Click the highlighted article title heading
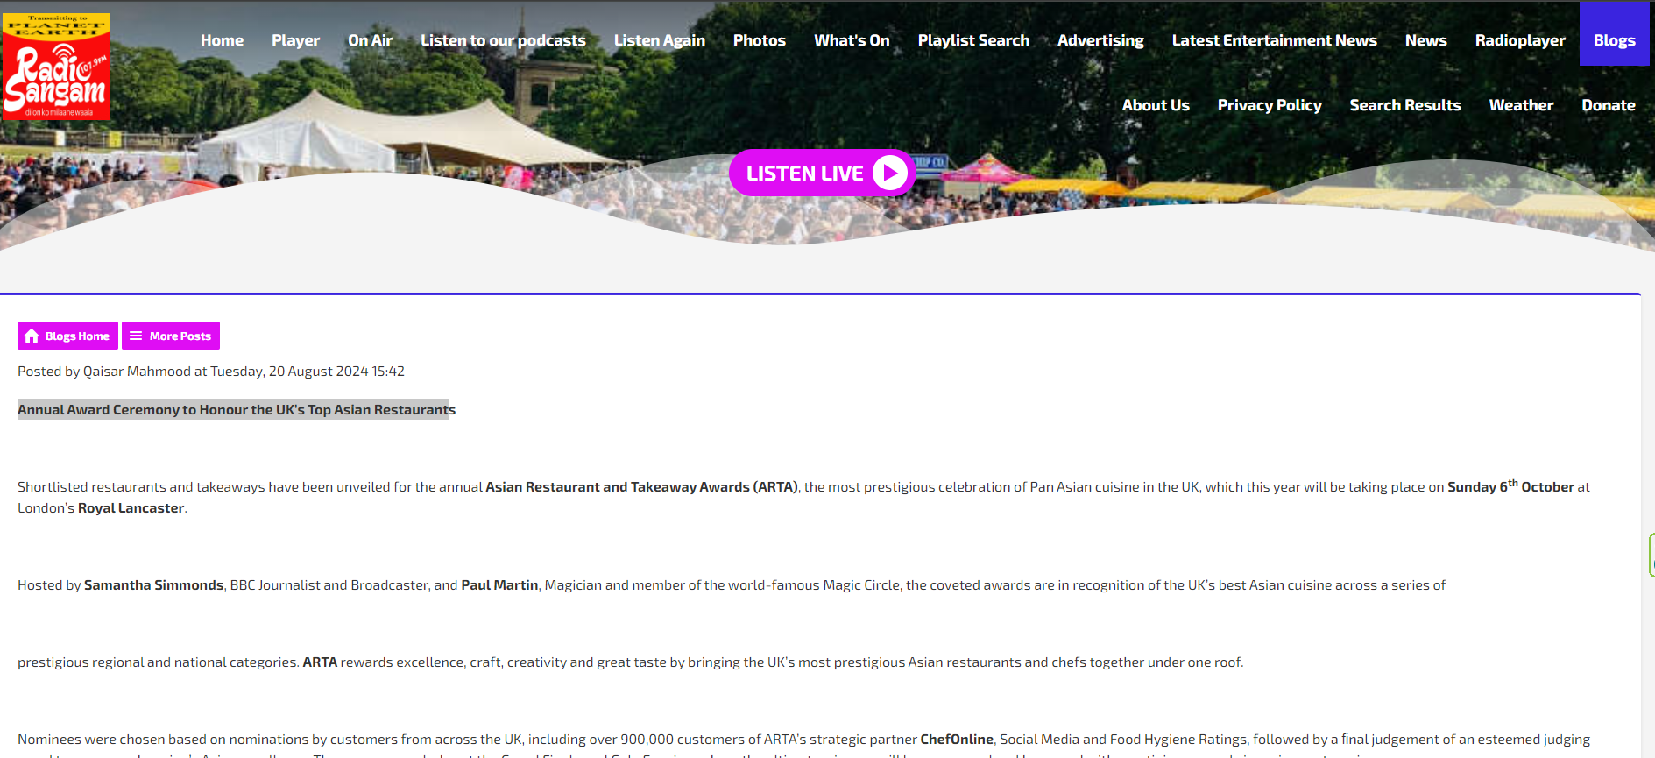Viewport: 1655px width, 758px height. 236,409
